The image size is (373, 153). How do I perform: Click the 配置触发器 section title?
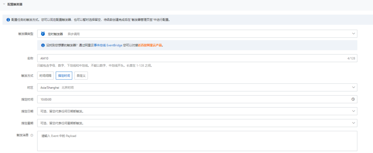pos(15,4)
